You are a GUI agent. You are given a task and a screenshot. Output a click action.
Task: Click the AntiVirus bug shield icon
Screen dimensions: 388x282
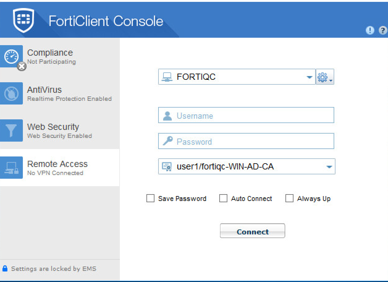click(x=11, y=93)
